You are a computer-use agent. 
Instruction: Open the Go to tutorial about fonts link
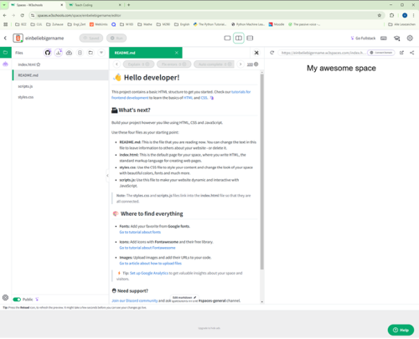pos(140,232)
